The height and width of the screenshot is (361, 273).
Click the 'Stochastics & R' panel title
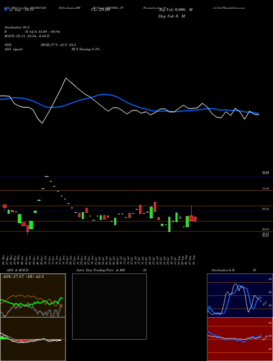click(223, 270)
